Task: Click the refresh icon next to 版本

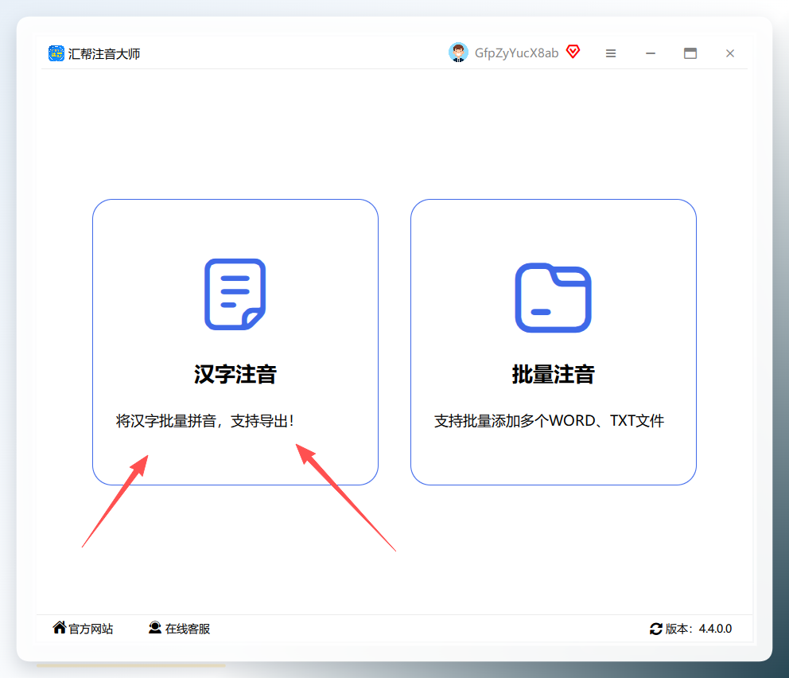Action: pos(655,629)
